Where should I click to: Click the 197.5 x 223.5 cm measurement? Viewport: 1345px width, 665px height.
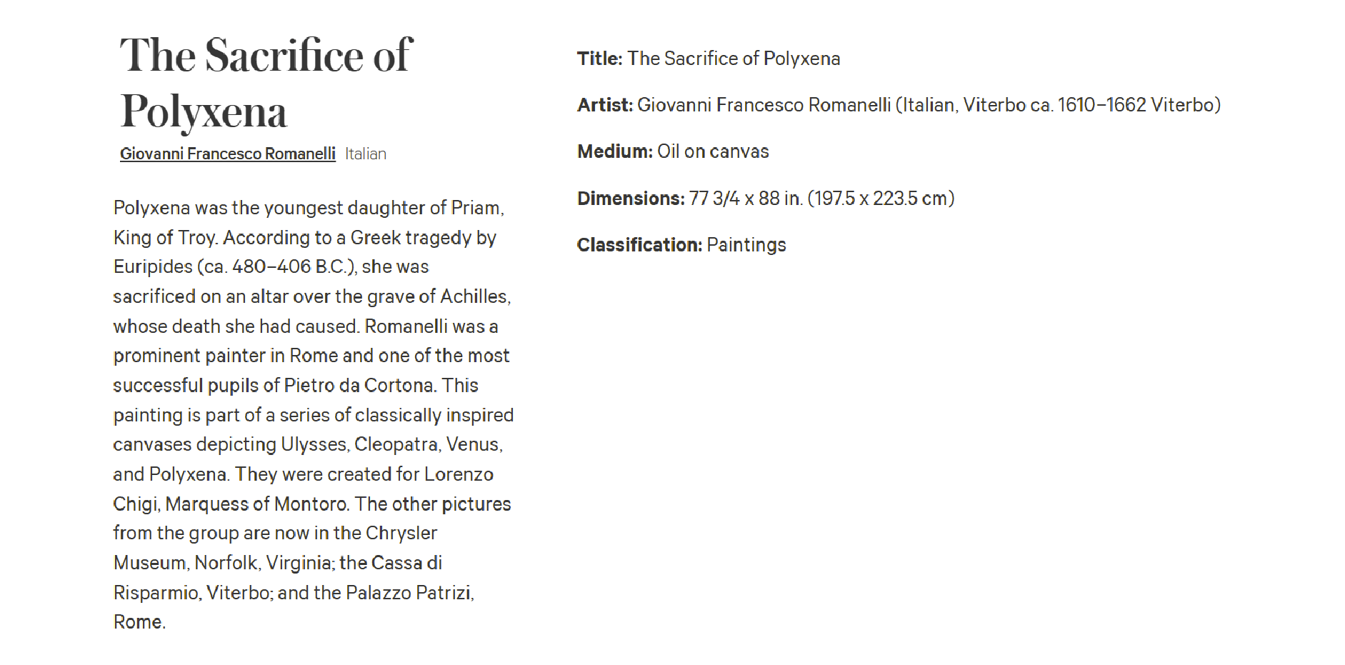[881, 198]
